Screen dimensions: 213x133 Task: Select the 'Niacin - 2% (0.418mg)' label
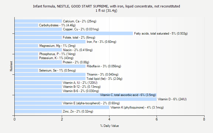click(78, 50)
